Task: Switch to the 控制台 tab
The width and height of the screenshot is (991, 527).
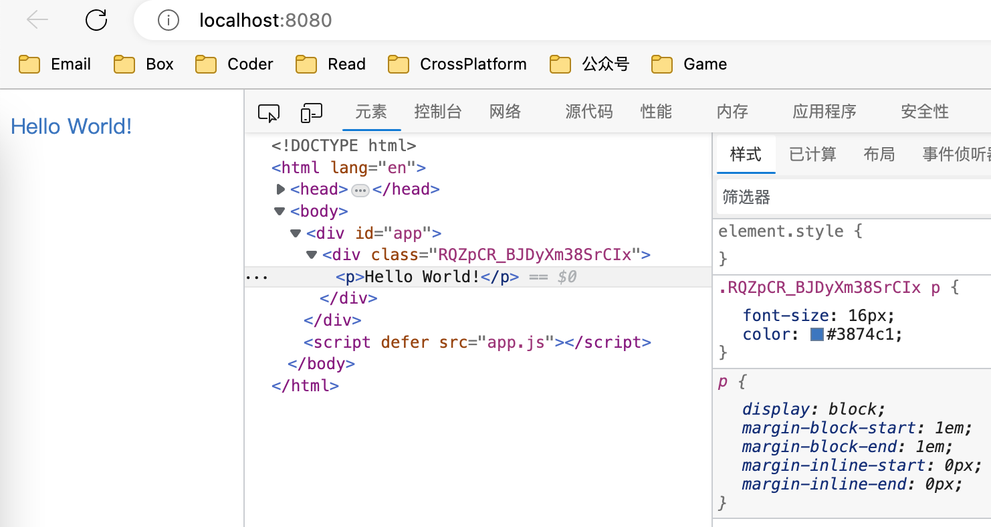Action: [x=438, y=112]
